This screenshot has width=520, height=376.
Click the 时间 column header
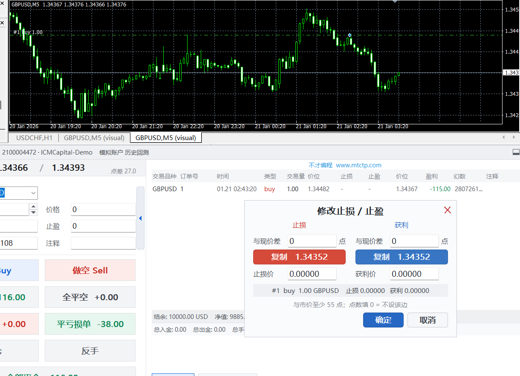pyautogui.click(x=222, y=176)
